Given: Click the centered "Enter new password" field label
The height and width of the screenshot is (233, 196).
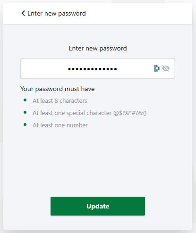Looking at the screenshot, I should tap(98, 48).
